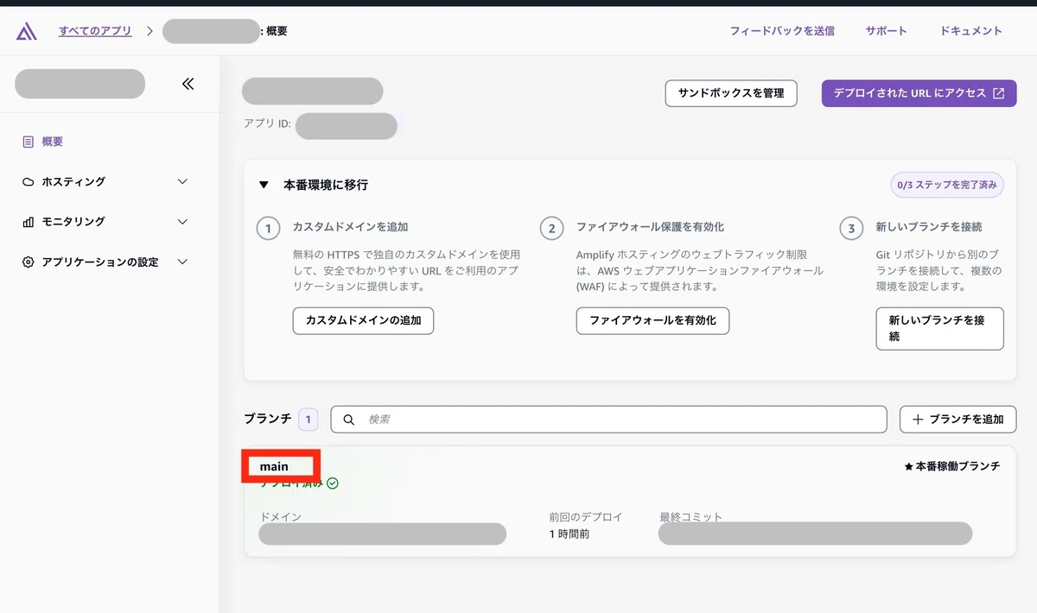
Task: Focus the branch 検索 input field
Action: (x=609, y=420)
